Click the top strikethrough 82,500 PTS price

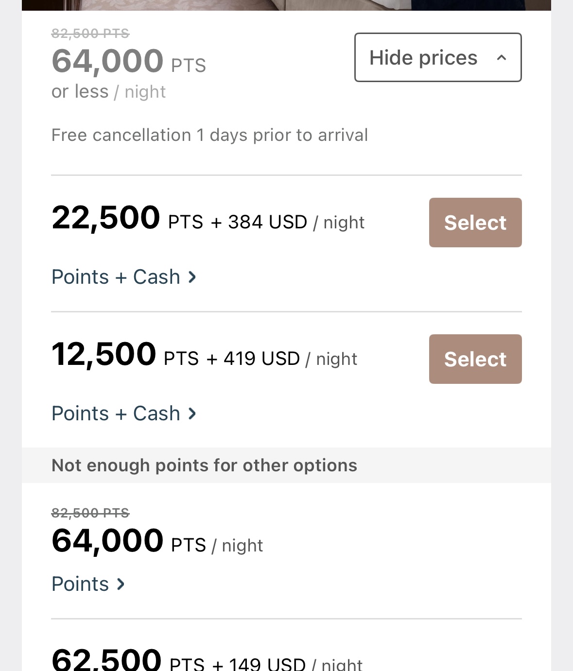pyautogui.click(x=90, y=34)
